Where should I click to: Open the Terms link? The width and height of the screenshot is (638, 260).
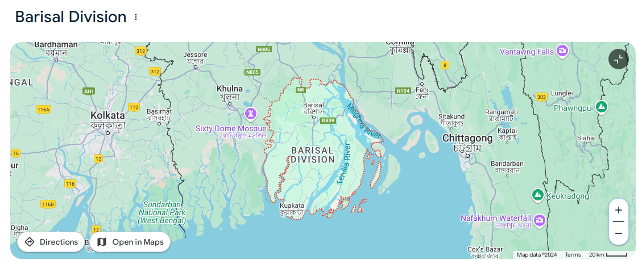(x=573, y=255)
